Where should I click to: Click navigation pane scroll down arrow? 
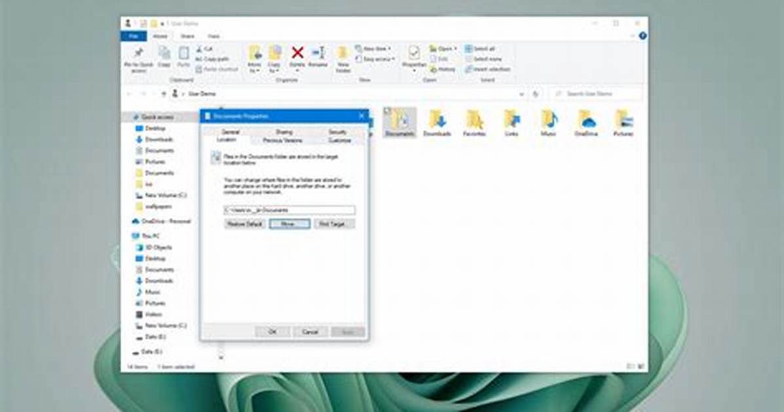pos(220,358)
